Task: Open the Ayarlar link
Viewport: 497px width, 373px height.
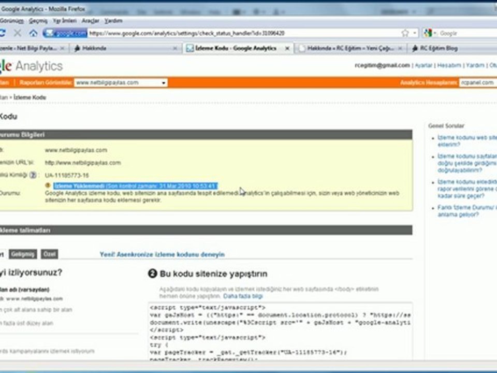Action: pyautogui.click(x=423, y=65)
